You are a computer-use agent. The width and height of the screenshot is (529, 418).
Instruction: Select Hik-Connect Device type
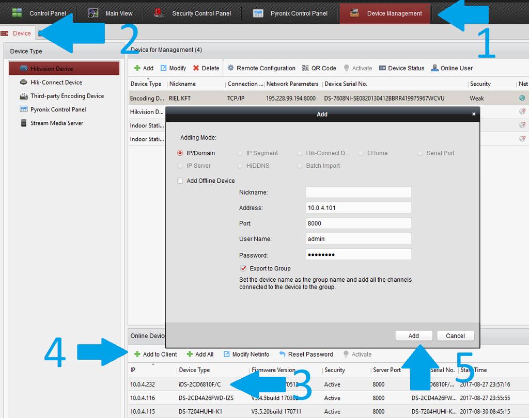(x=56, y=82)
